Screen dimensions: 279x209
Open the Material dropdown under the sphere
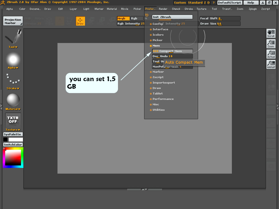[13, 109]
